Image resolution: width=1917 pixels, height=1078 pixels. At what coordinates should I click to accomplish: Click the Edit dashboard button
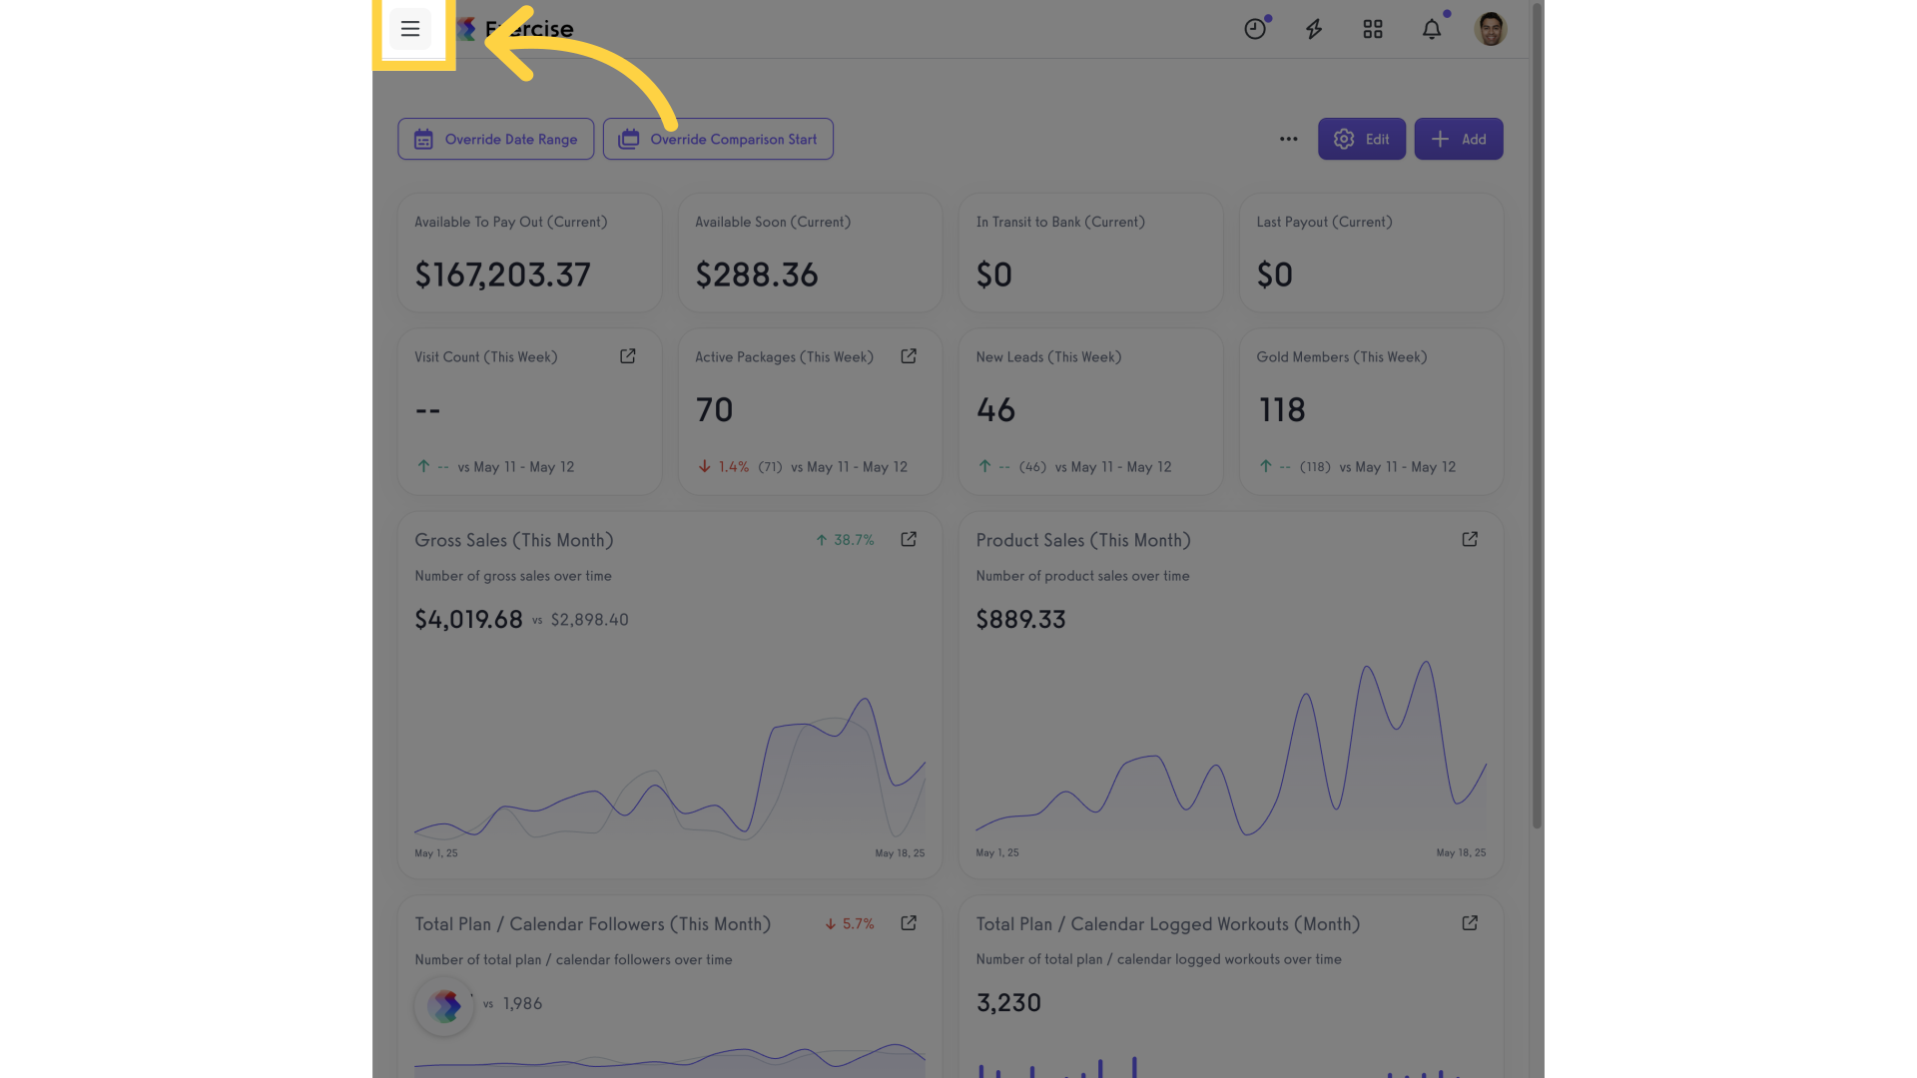pos(1362,139)
